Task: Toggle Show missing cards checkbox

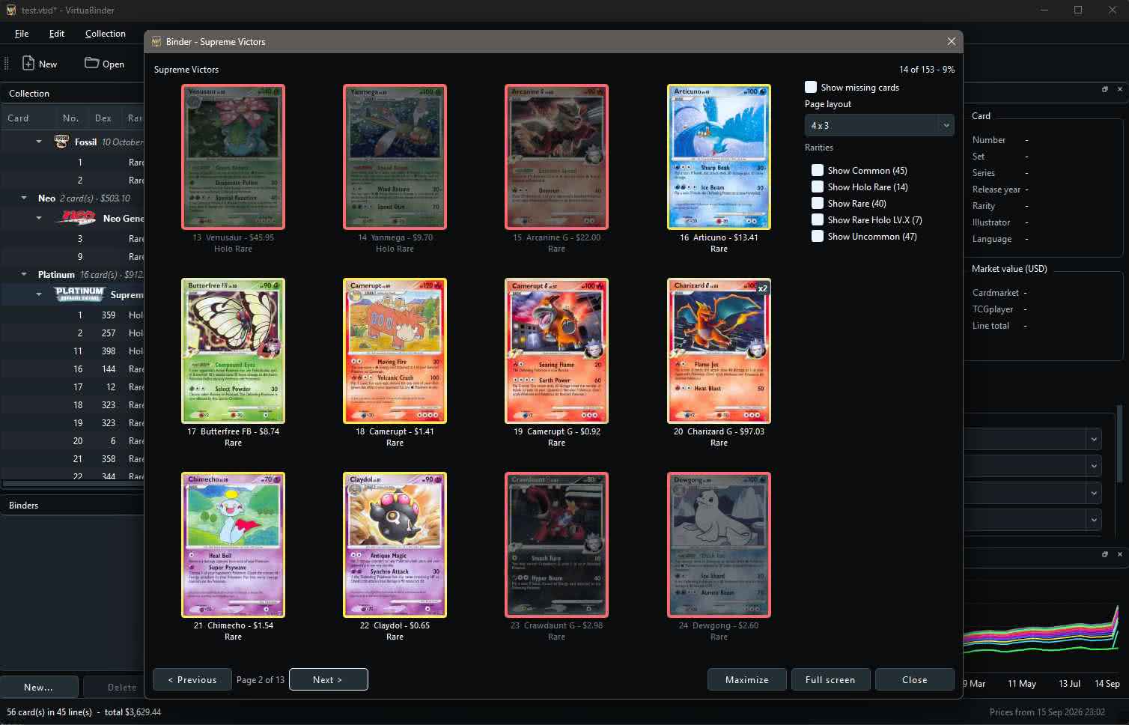Action: [811, 87]
